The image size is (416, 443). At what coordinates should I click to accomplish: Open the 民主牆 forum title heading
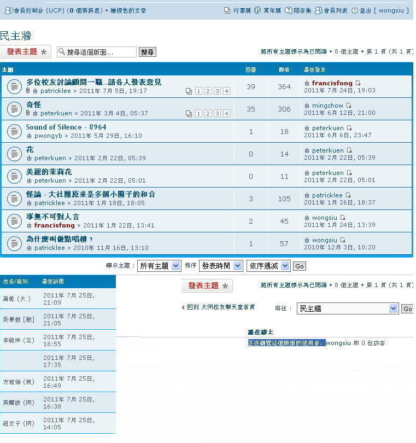tap(15, 36)
